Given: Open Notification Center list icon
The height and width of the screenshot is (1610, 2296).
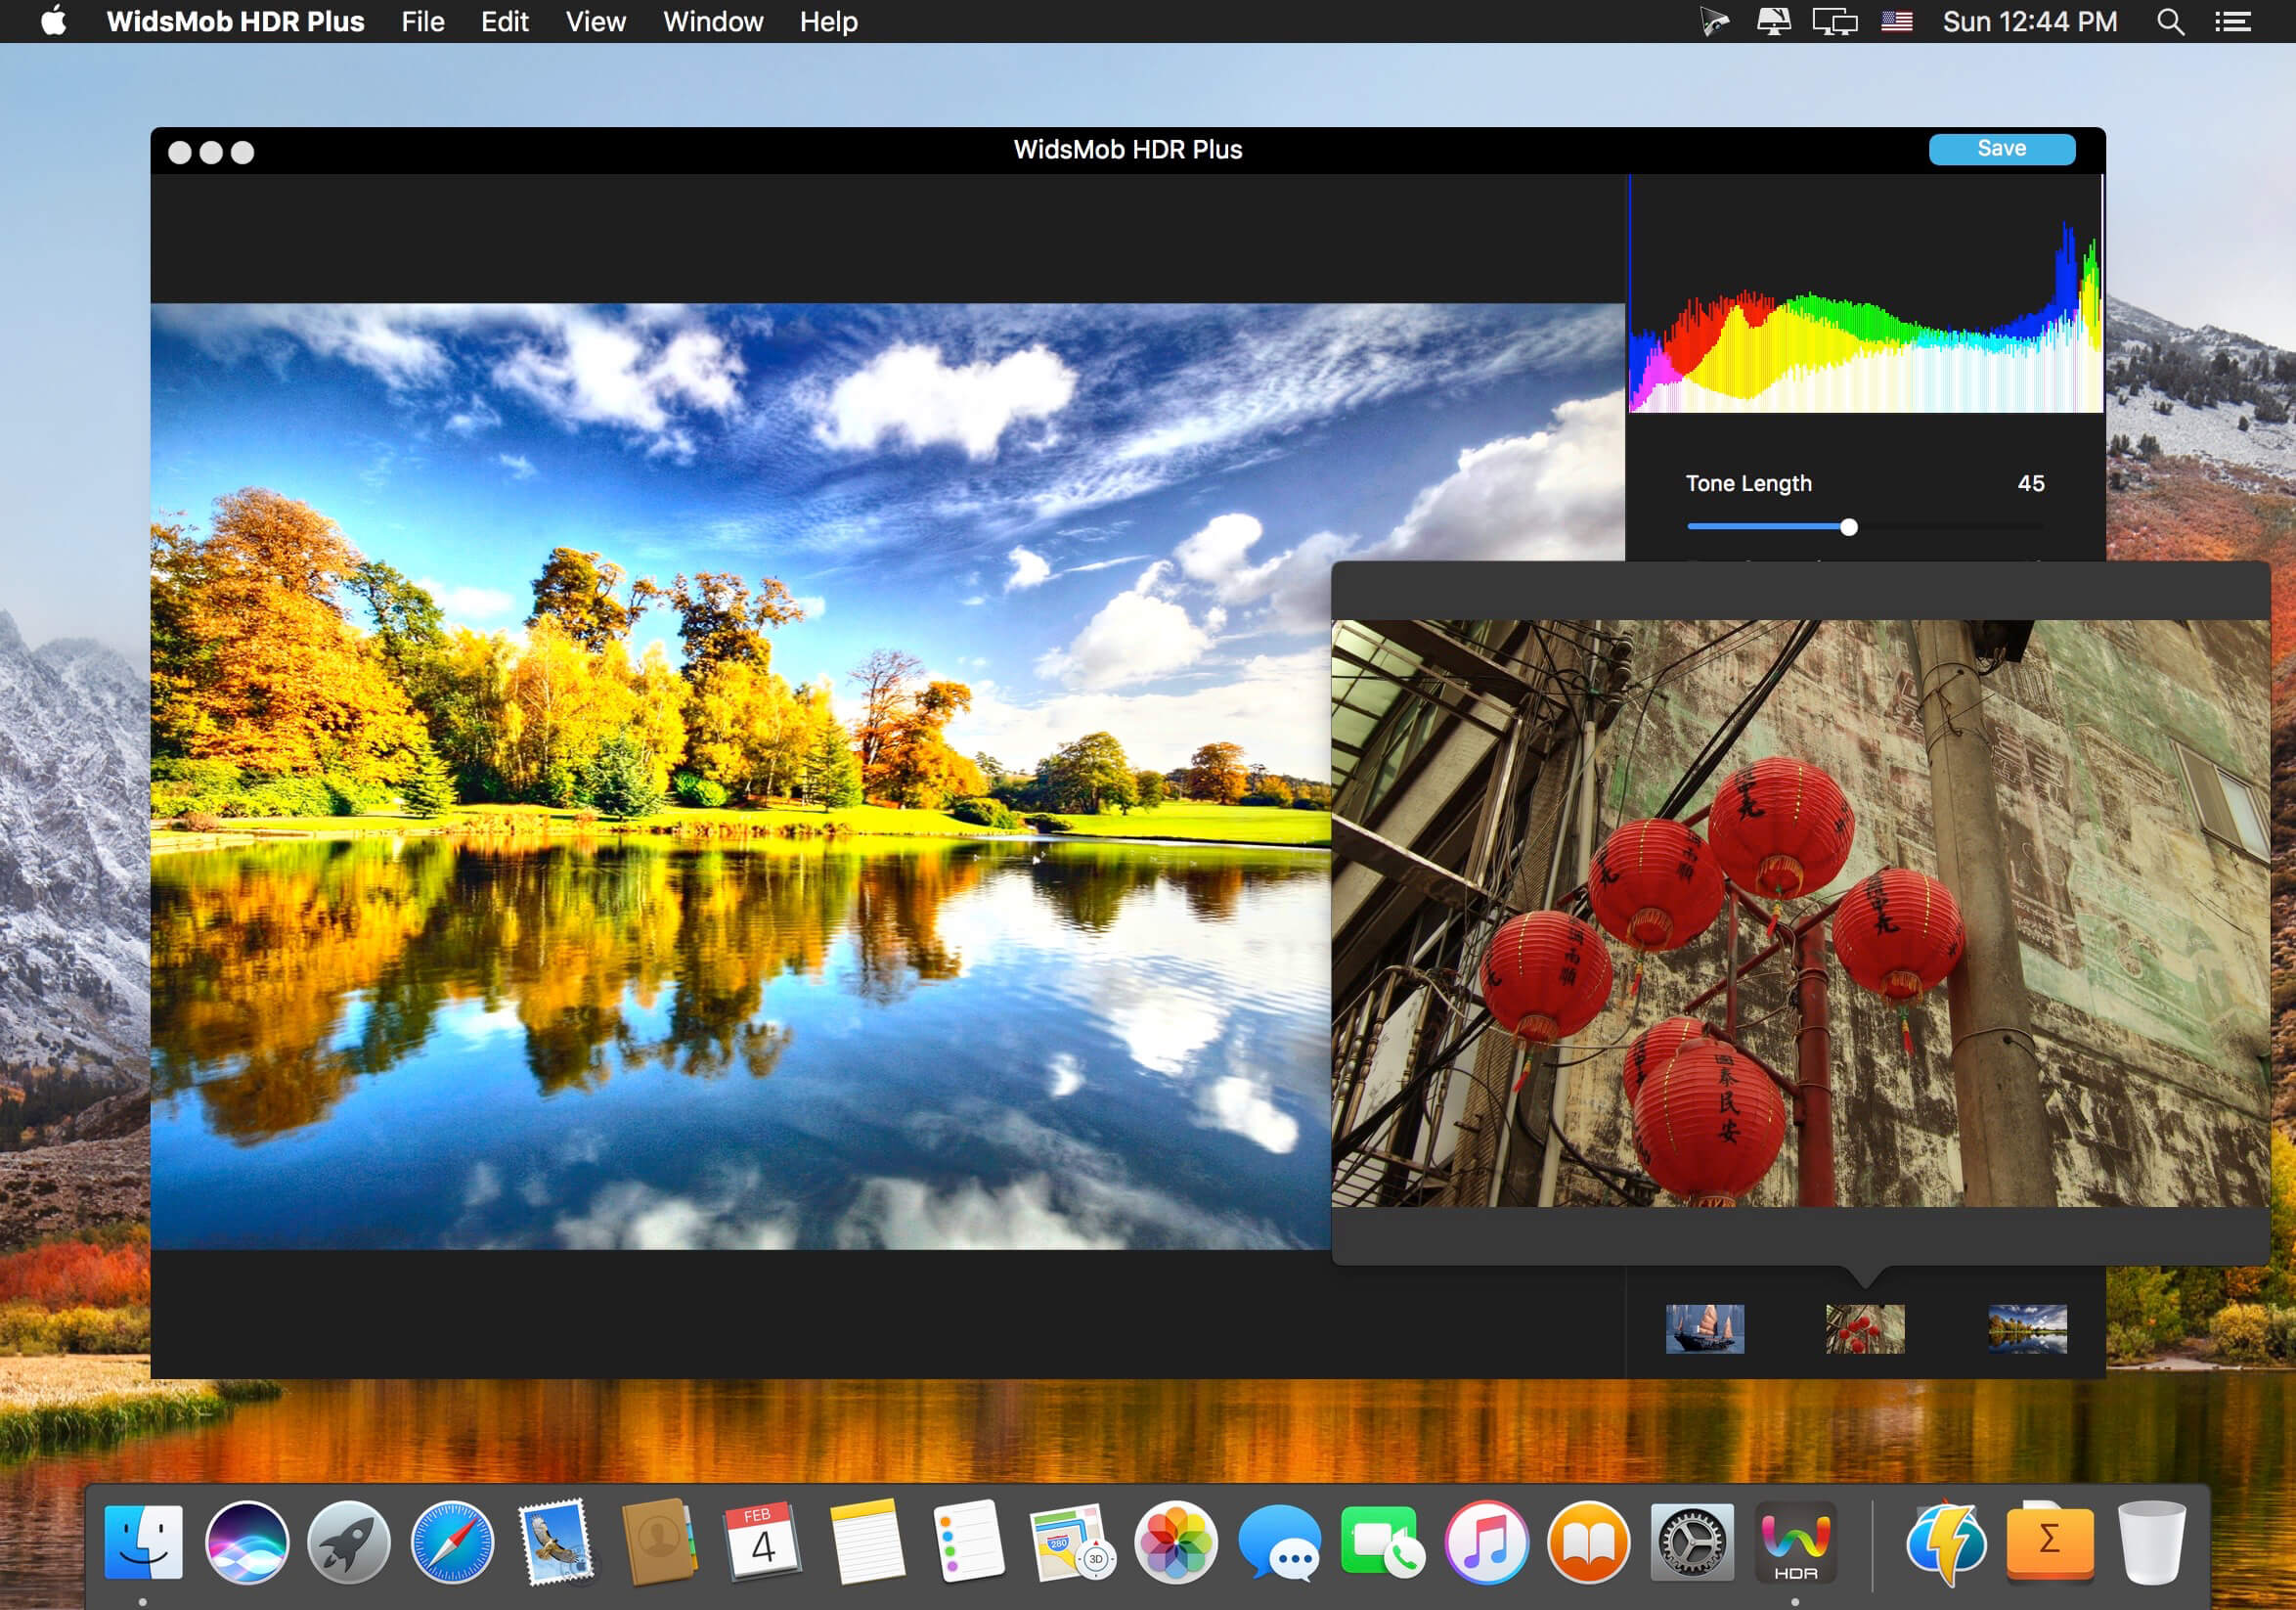Looking at the screenshot, I should [2233, 22].
